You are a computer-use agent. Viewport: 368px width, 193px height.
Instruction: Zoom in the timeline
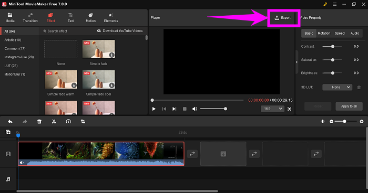pos(362,121)
